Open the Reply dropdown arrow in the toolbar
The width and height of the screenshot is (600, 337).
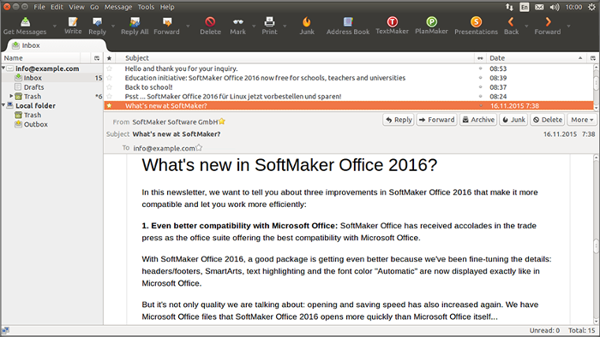pyautogui.click(x=113, y=26)
